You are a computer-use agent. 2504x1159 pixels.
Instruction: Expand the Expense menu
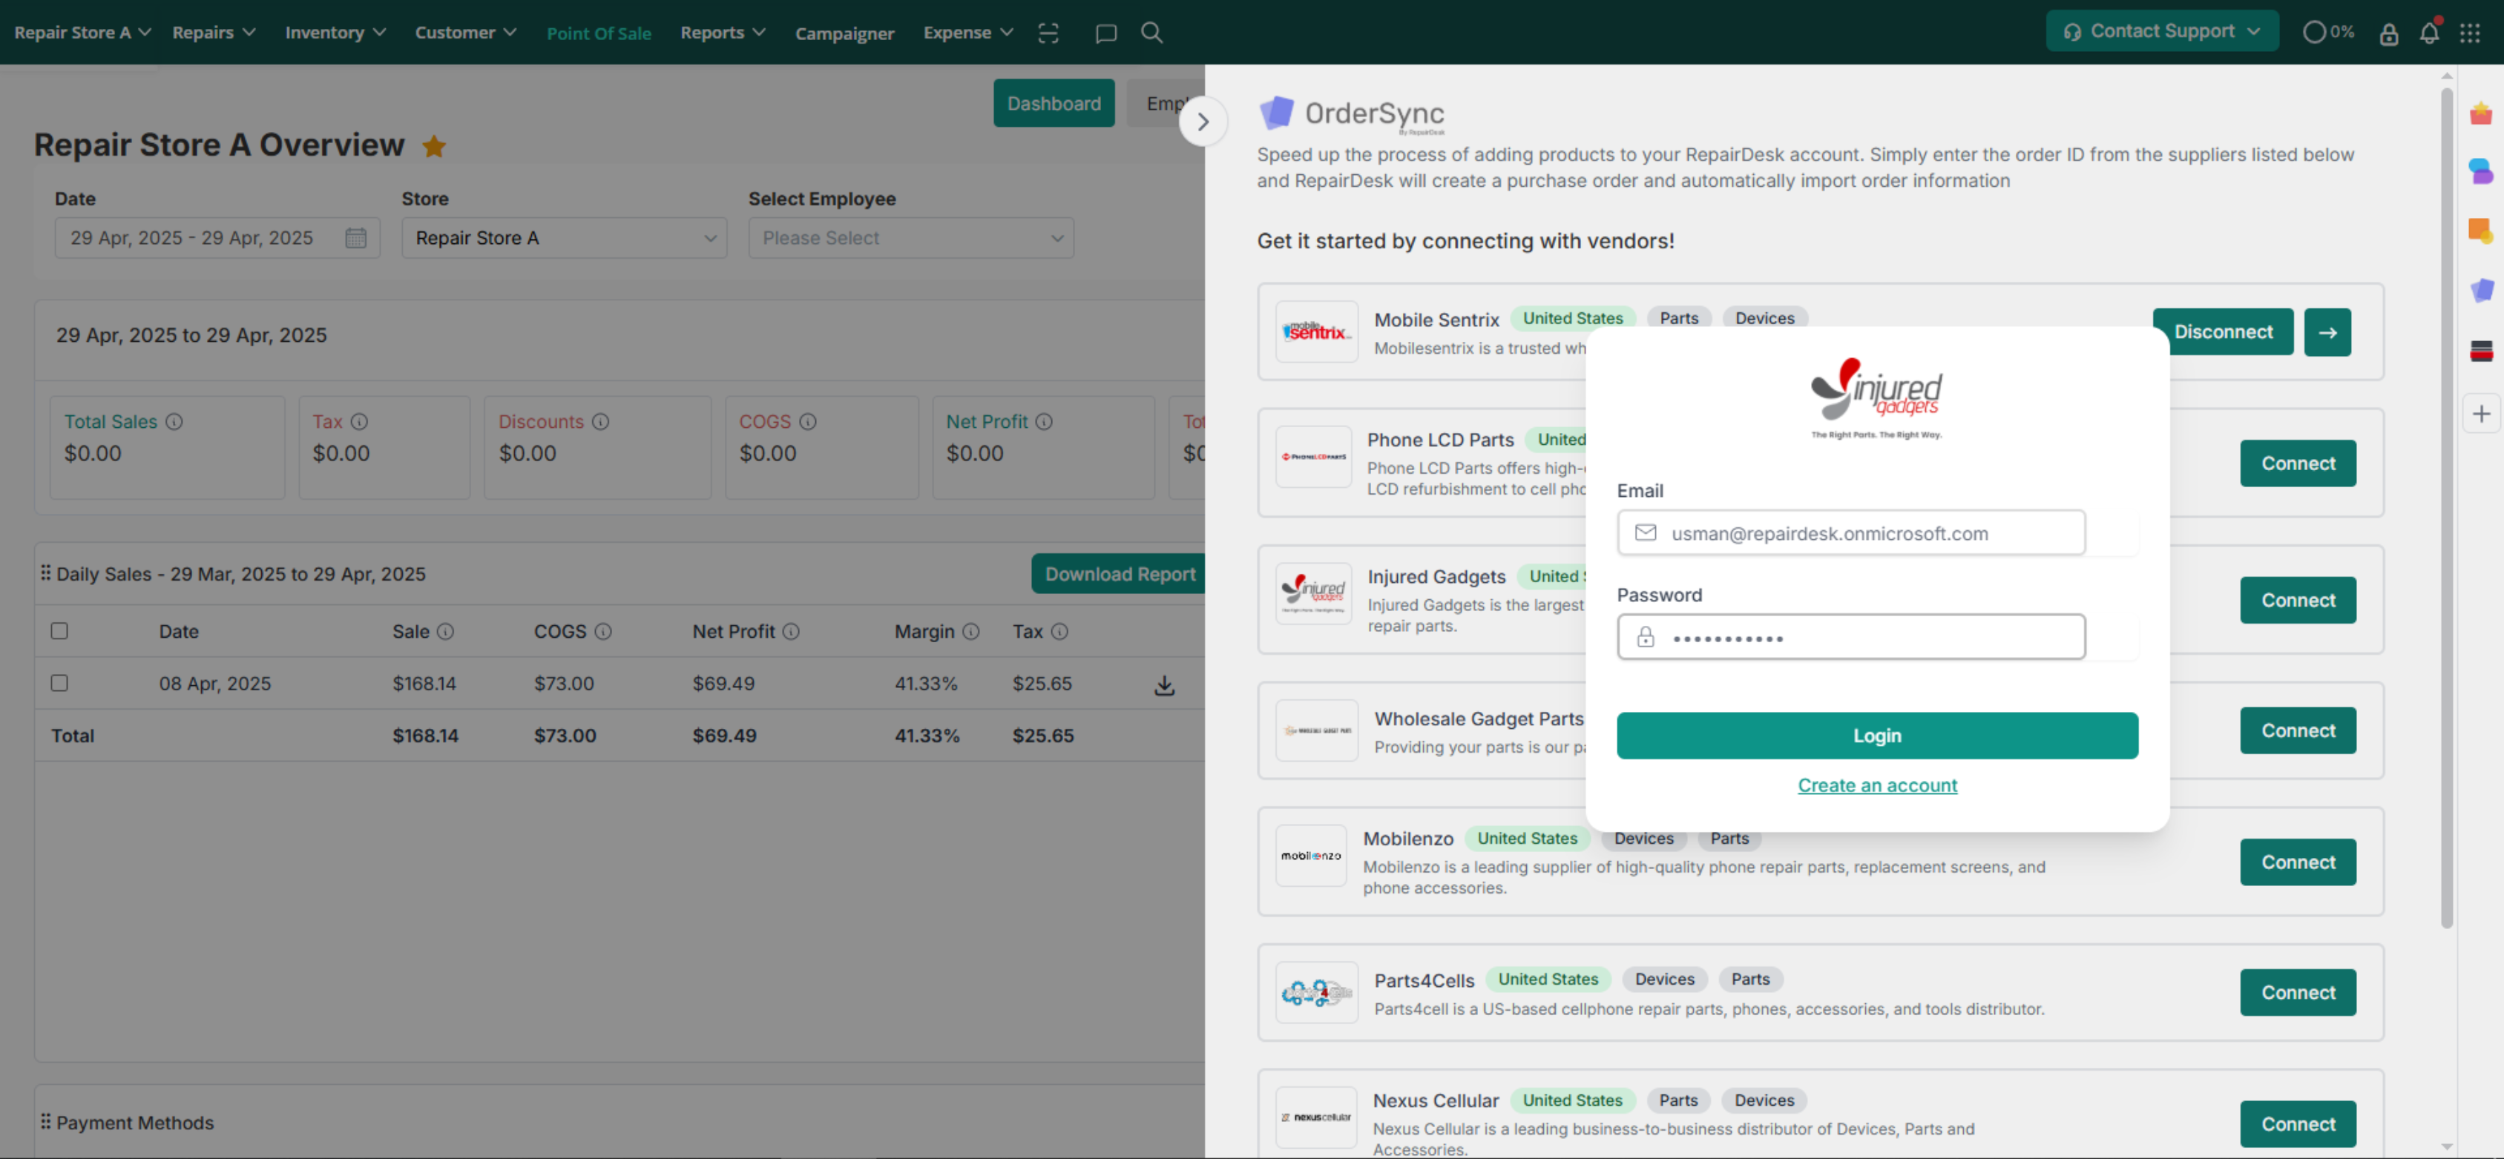(x=968, y=33)
